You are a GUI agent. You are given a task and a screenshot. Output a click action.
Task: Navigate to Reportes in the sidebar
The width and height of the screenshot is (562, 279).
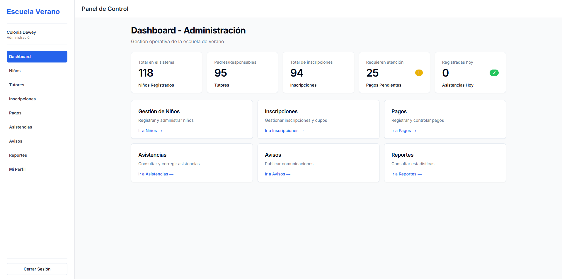37,155
